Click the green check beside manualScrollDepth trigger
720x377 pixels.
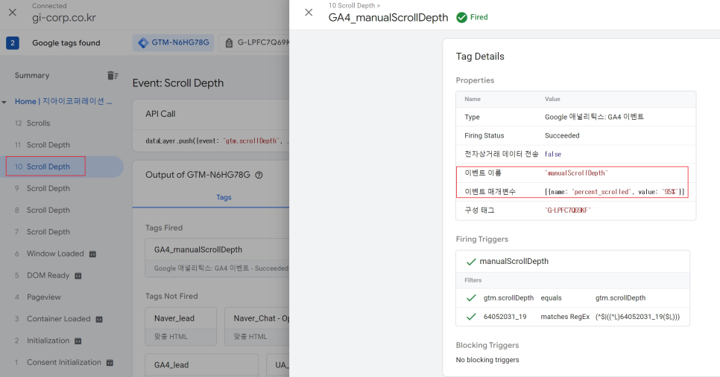(x=470, y=262)
